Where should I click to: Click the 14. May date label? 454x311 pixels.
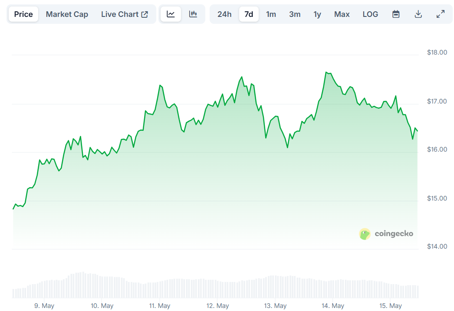point(332,306)
